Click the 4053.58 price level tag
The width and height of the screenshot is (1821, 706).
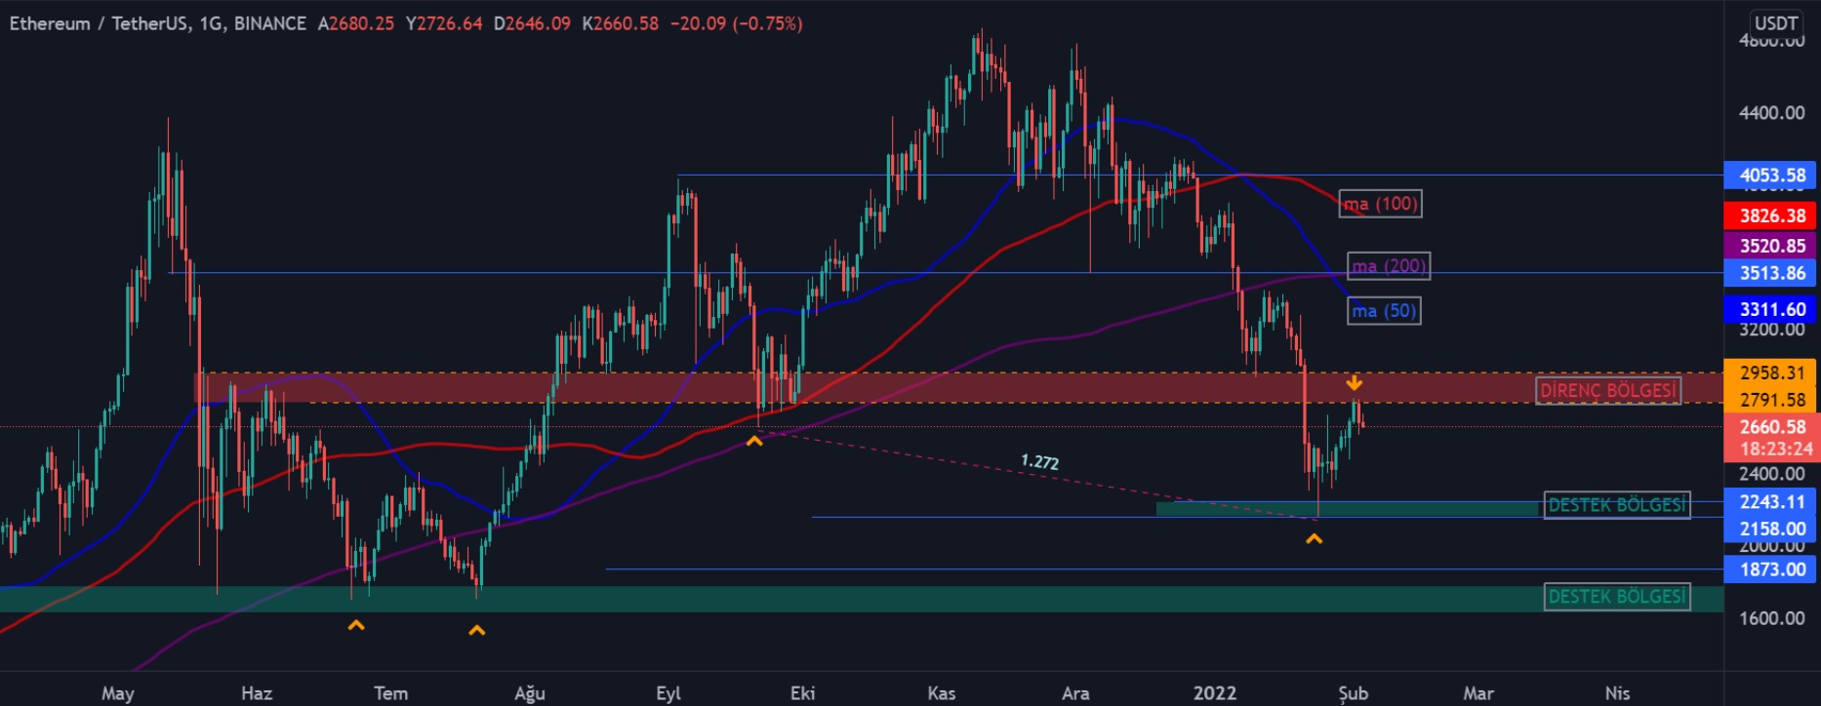pos(1771,176)
